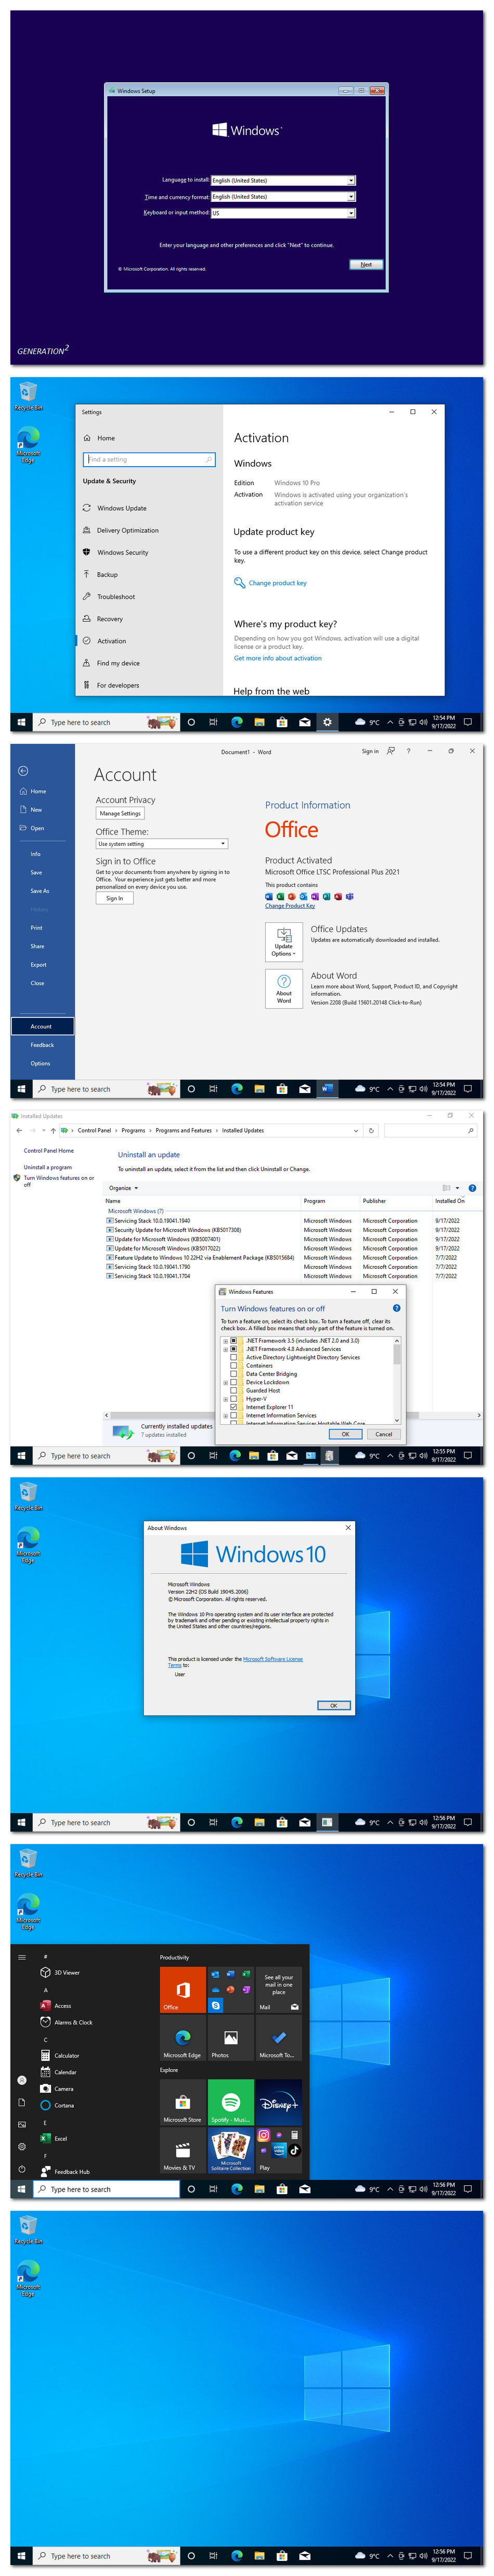Enable Hyper-V feature checkbox
The width and height of the screenshot is (494, 2576).
coord(234,1399)
